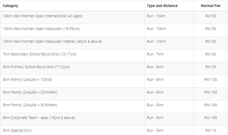The width and height of the screenshot is (228, 135).
Task: Click RM 30 fee for 7km Secondary School
Action: [x=210, y=54]
